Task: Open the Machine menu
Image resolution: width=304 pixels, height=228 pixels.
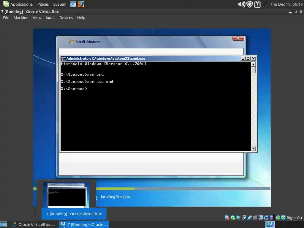Action: point(21,18)
